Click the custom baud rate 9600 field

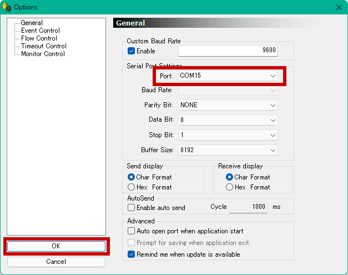click(x=228, y=51)
